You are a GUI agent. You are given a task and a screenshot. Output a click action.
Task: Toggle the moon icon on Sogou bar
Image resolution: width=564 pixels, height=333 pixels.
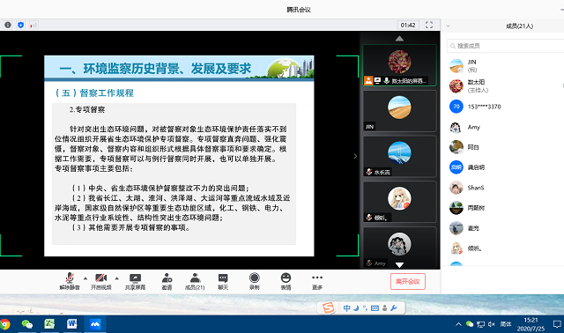pos(356,308)
